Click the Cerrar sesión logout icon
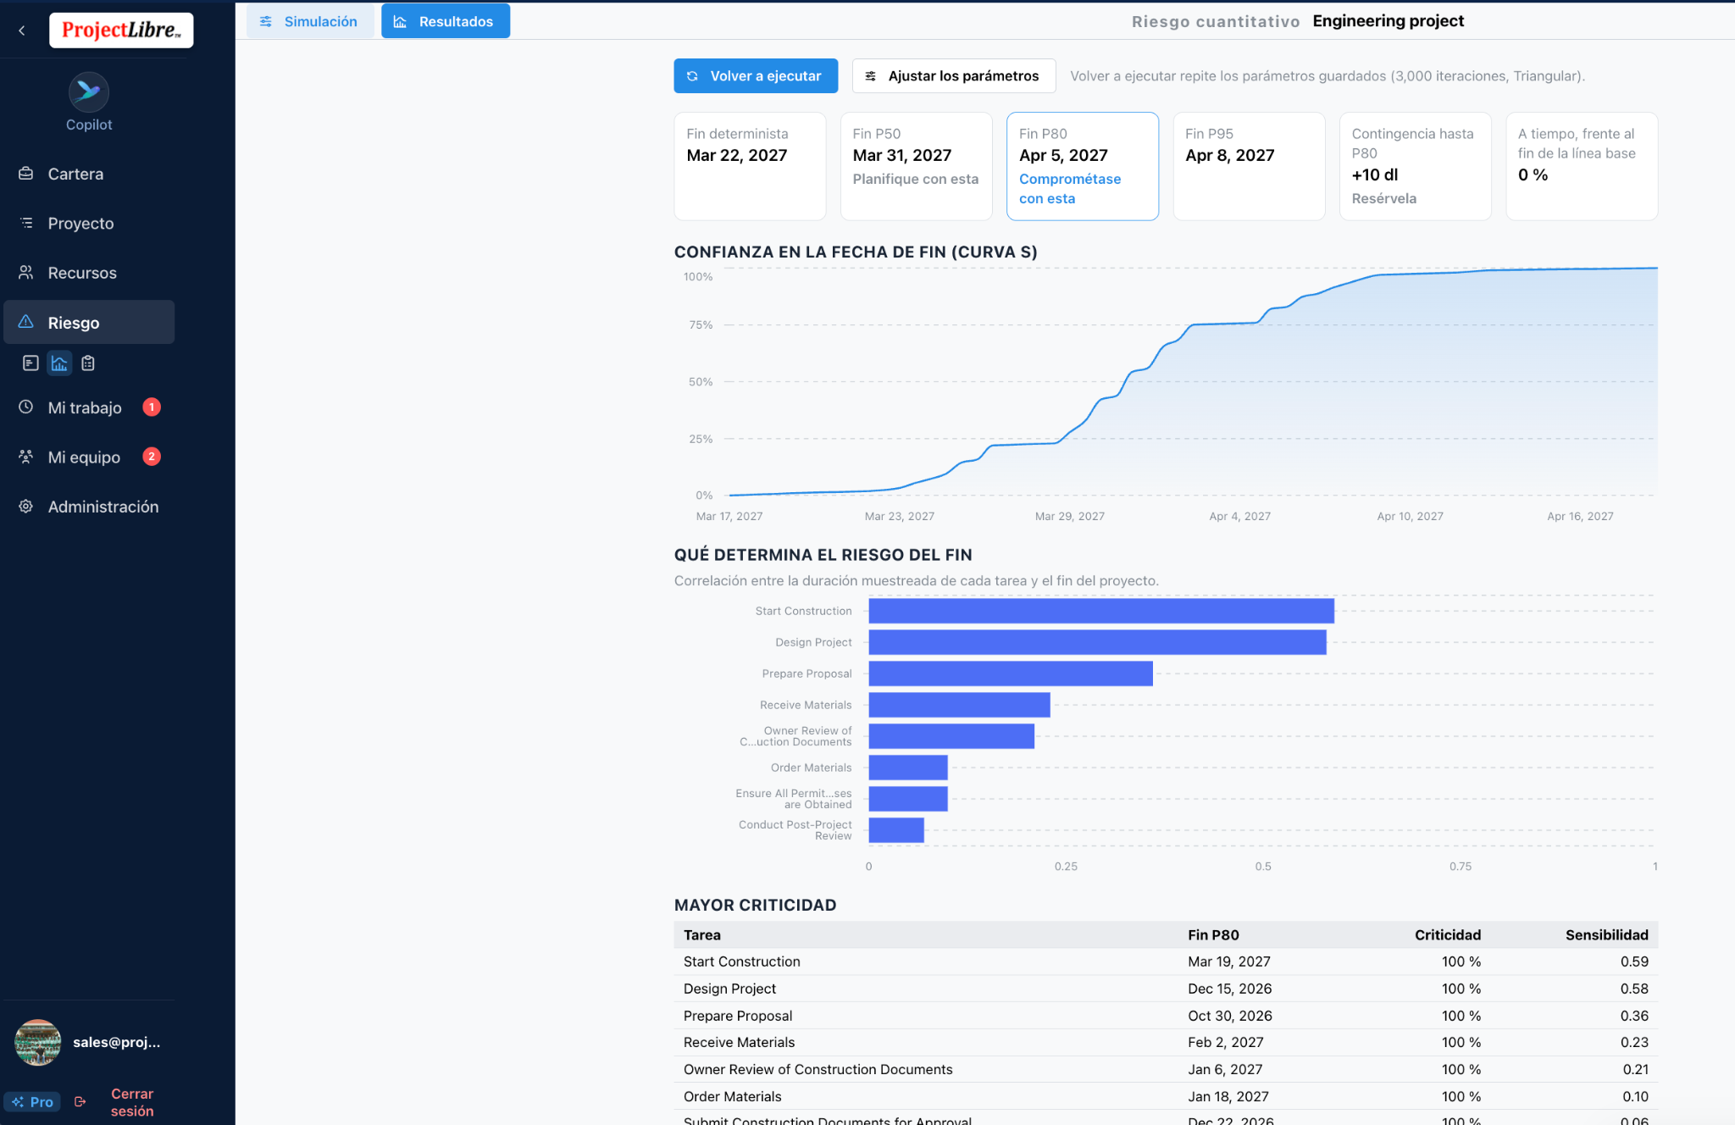1735x1125 pixels. click(x=80, y=1102)
